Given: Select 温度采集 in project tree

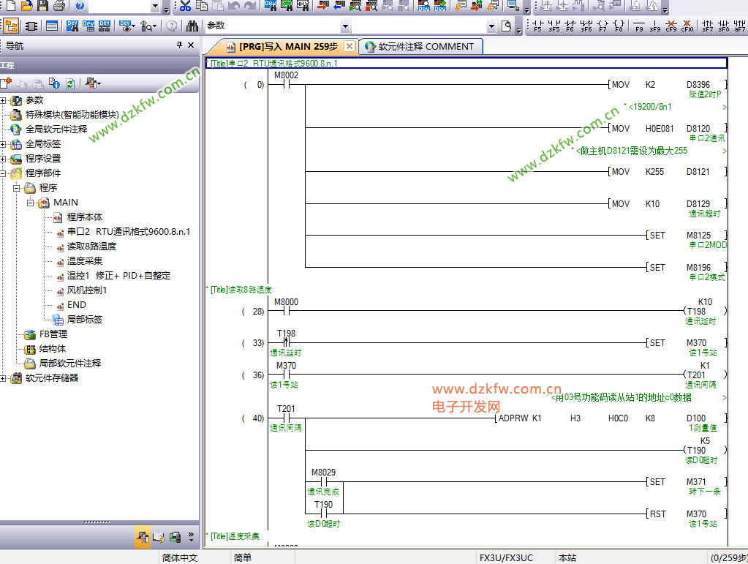Looking at the screenshot, I should tap(84, 261).
